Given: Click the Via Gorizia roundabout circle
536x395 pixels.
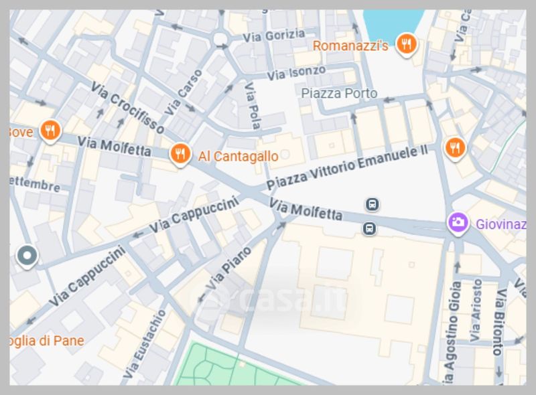Looking at the screenshot, I should (219, 39).
